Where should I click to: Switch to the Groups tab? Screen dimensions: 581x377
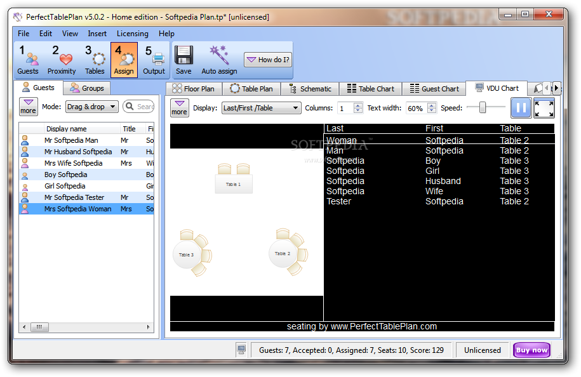(87, 88)
